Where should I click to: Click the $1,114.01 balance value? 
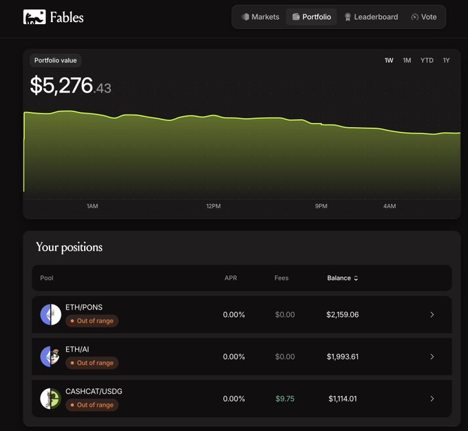[x=342, y=399]
